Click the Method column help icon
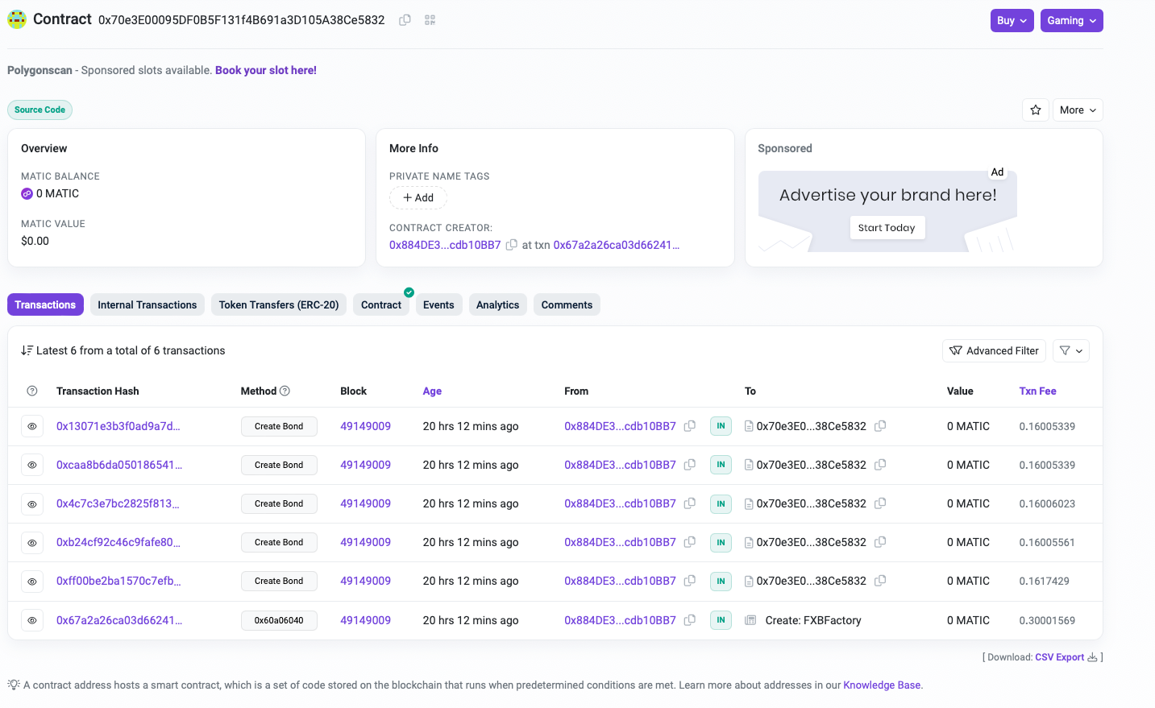 point(285,391)
